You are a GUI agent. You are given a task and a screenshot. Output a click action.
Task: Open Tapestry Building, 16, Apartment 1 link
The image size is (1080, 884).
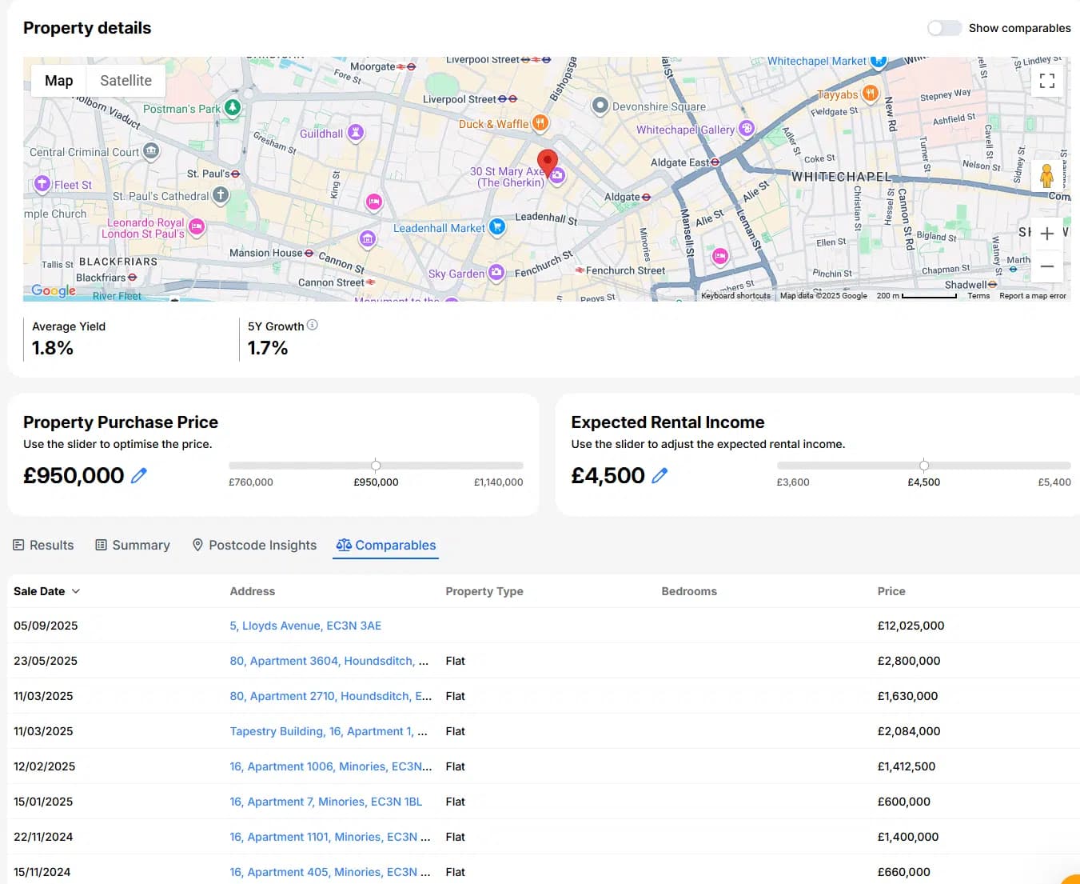pyautogui.click(x=329, y=731)
